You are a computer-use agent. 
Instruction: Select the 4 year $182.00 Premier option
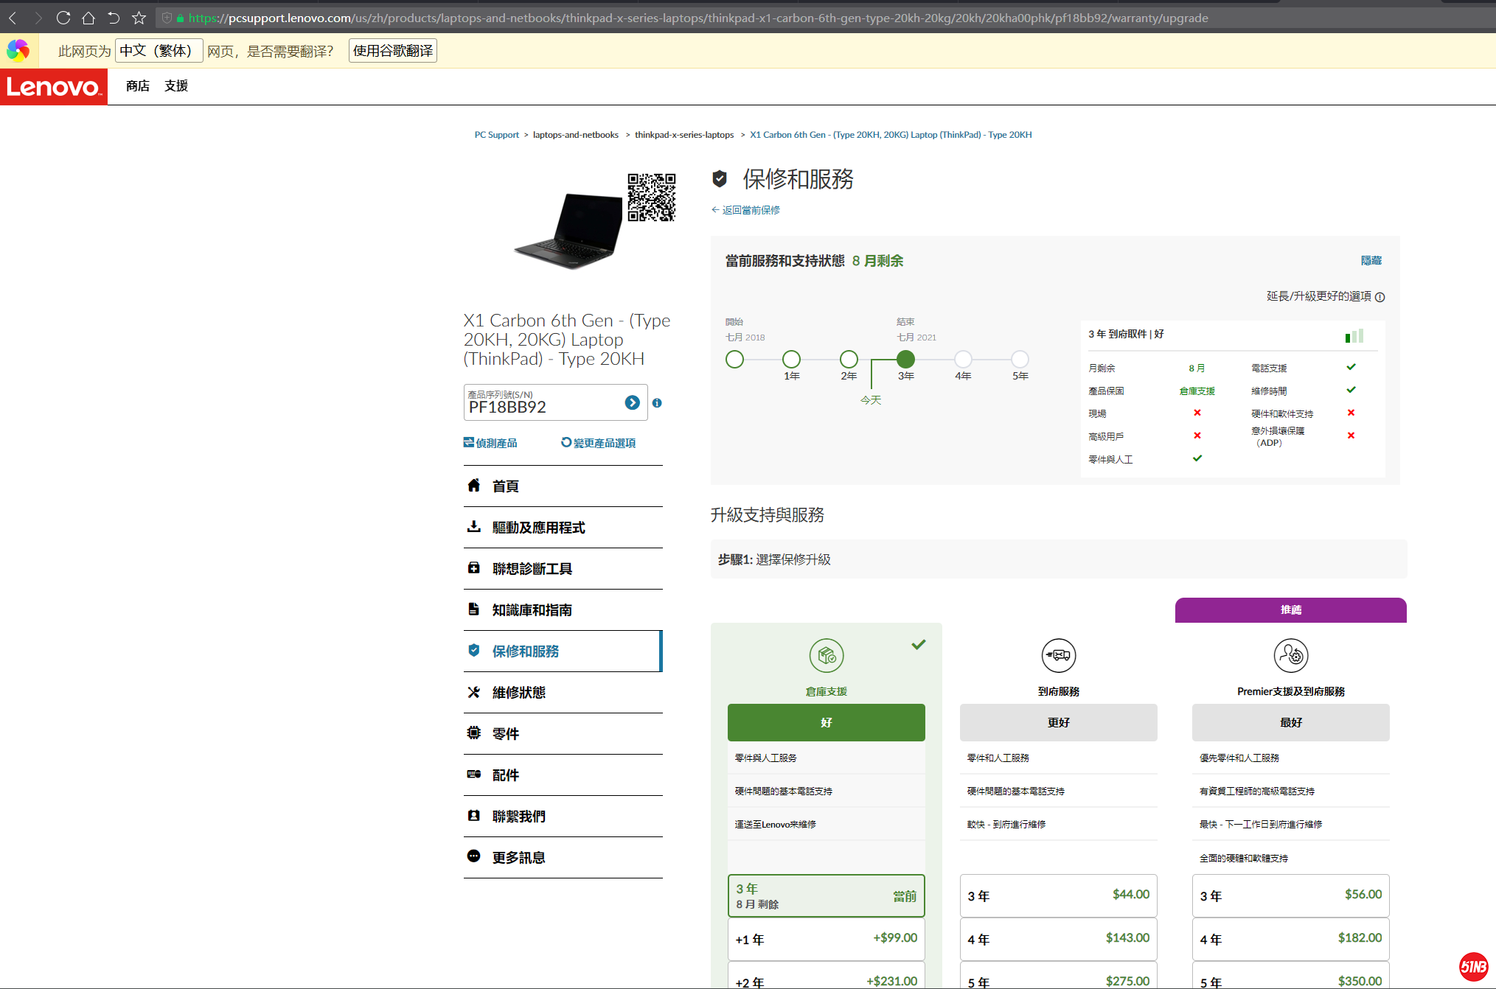pos(1290,939)
